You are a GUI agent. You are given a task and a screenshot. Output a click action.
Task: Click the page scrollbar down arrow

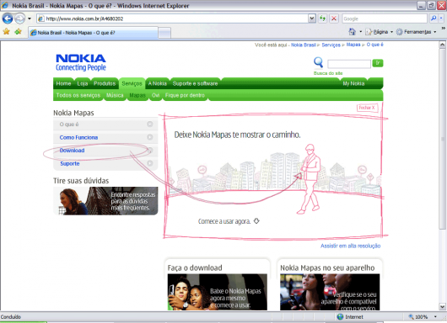coord(442,306)
